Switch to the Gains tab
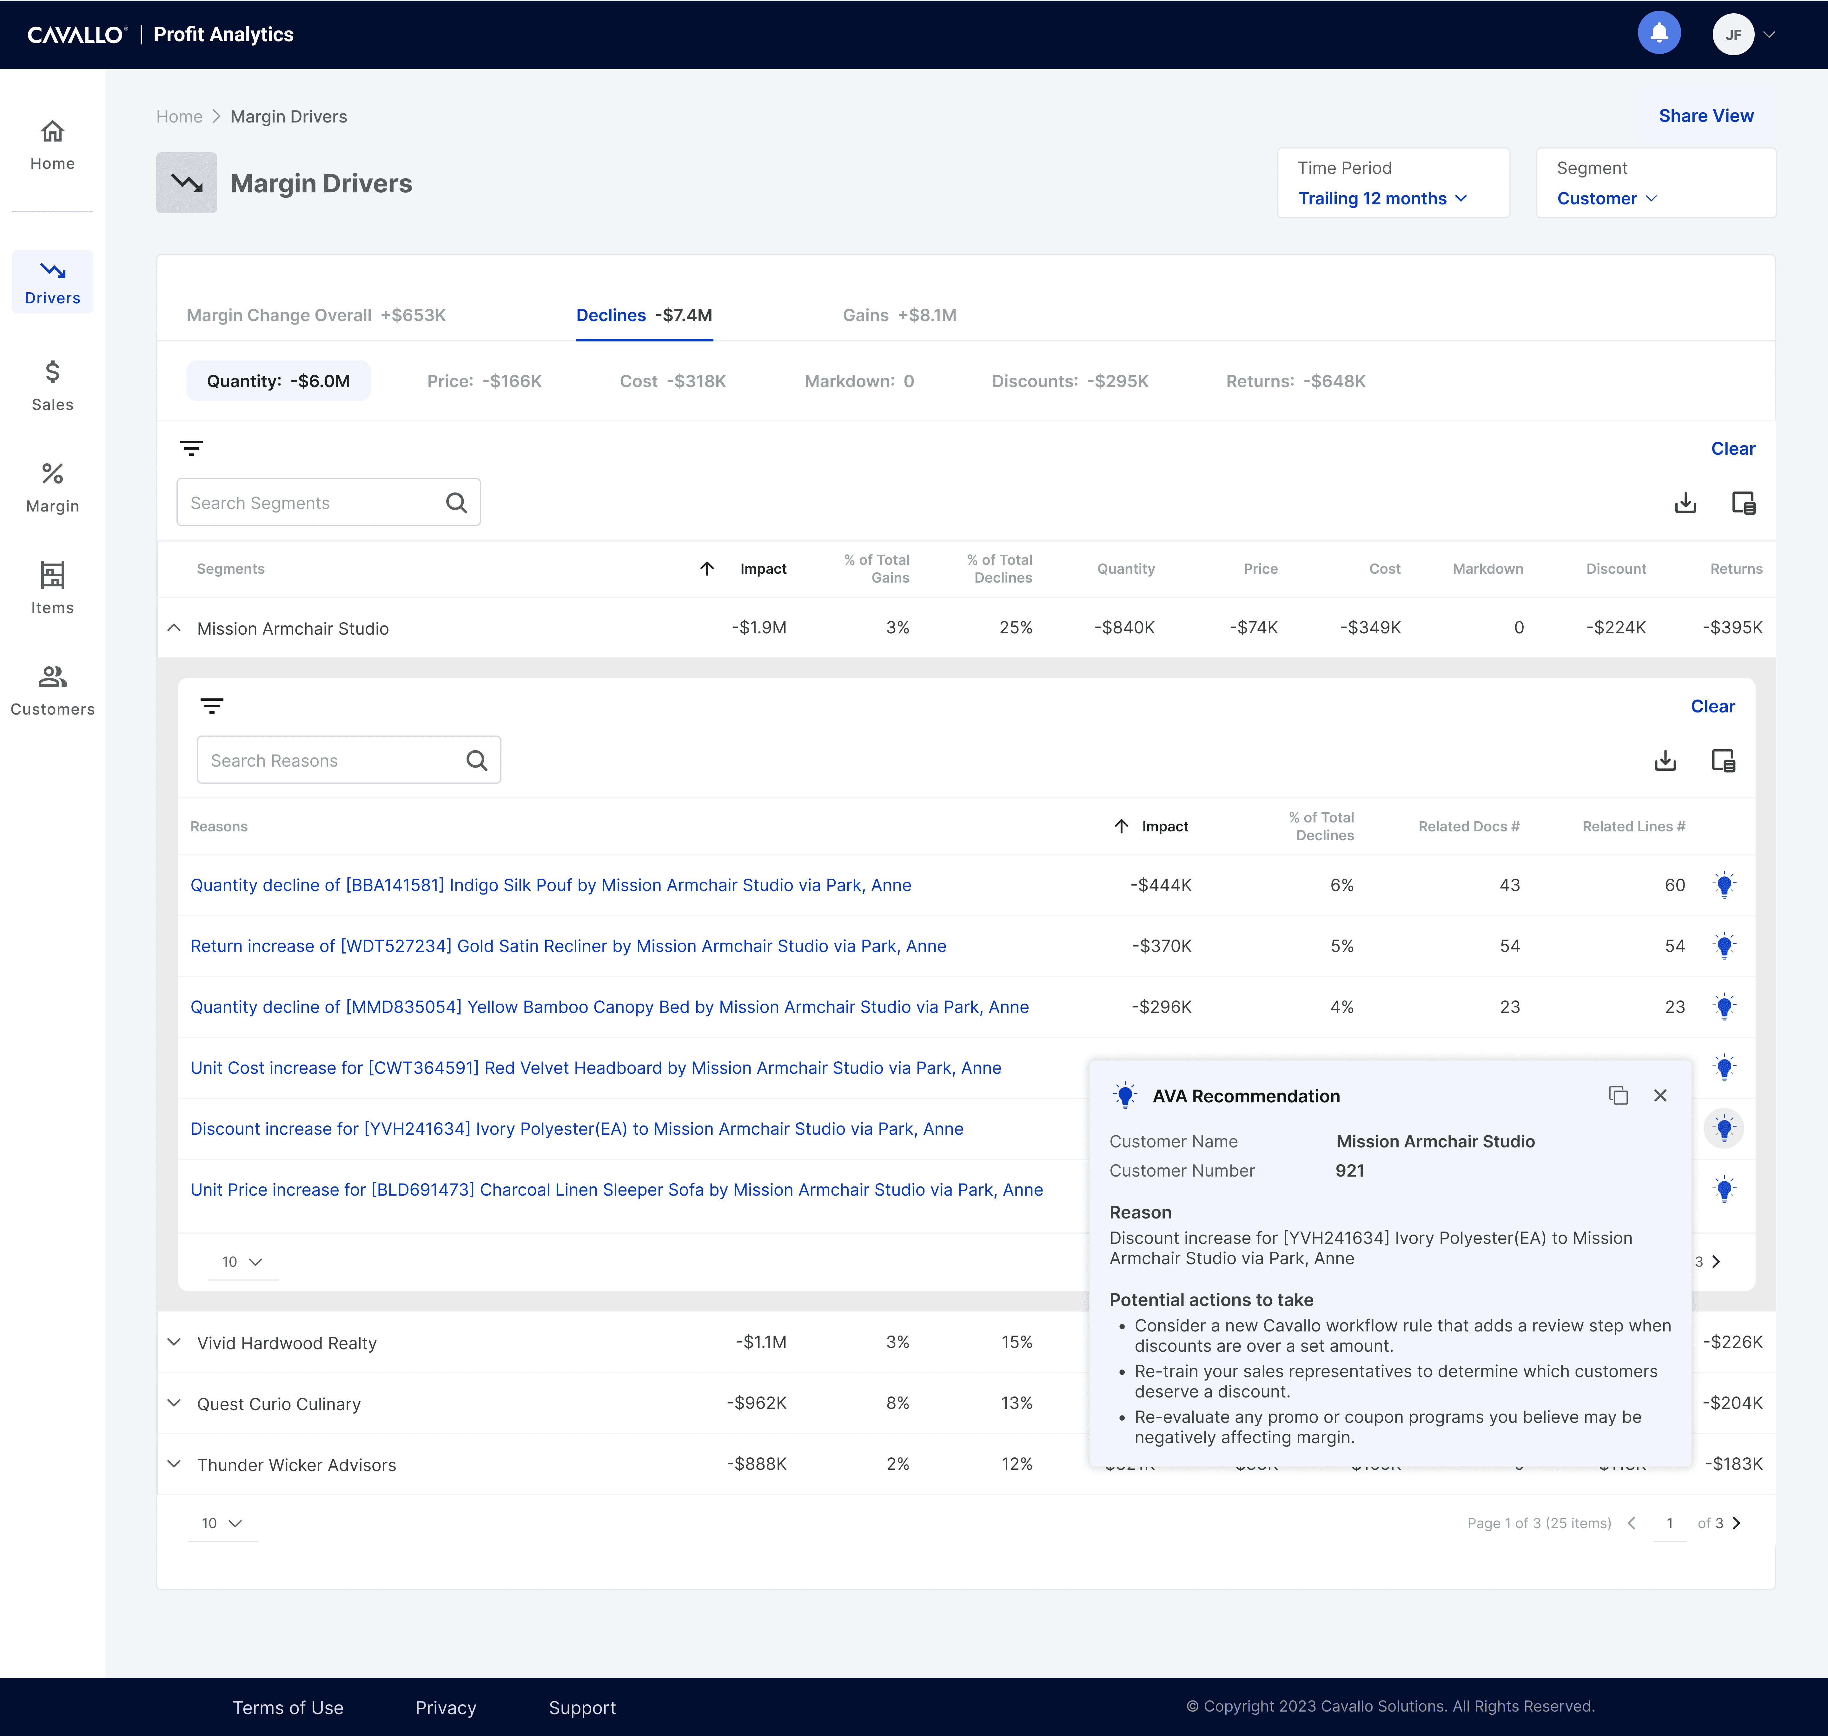 (x=900, y=315)
